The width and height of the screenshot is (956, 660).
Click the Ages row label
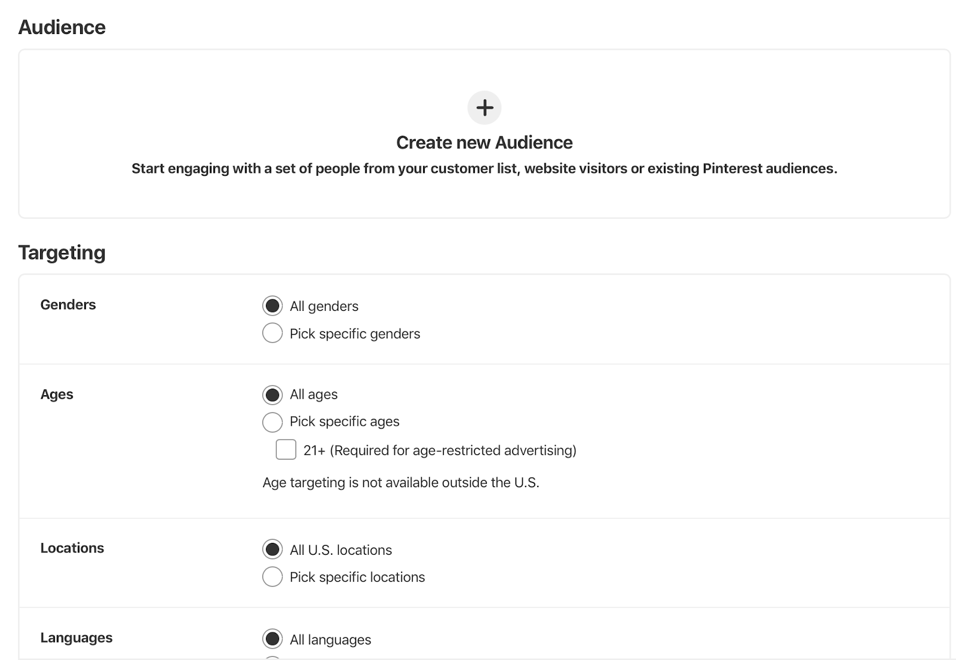coord(57,395)
